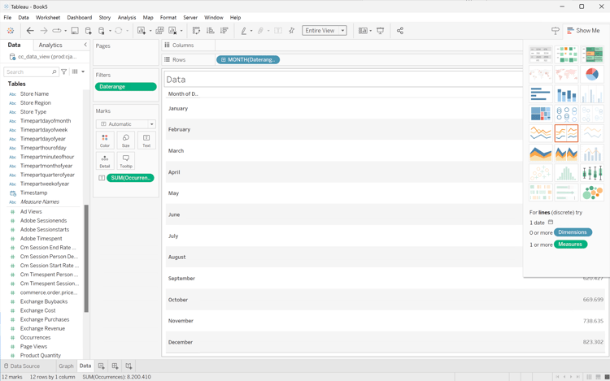The height and width of the screenshot is (381, 610).
Task: Switch to the Graph sheet tab
Action: point(66,366)
